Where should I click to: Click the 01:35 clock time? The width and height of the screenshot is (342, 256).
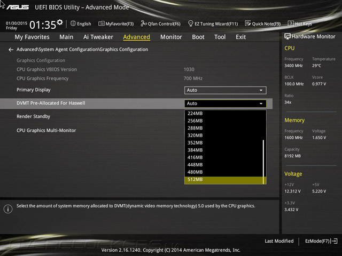43,25
